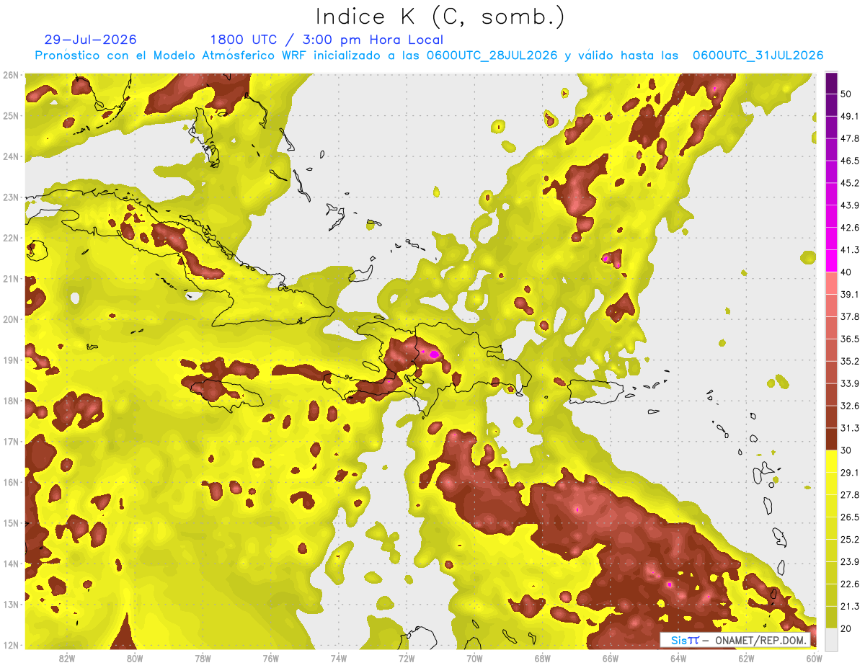The height and width of the screenshot is (668, 865).
Task: Click the longitude label "80W"
Action: pyautogui.click(x=135, y=659)
